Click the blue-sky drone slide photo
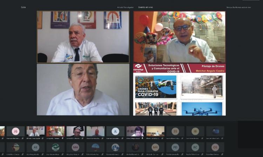This screenshot has height=157, width=263. click(x=202, y=109)
